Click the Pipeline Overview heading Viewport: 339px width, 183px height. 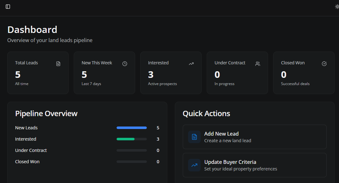tap(46, 114)
